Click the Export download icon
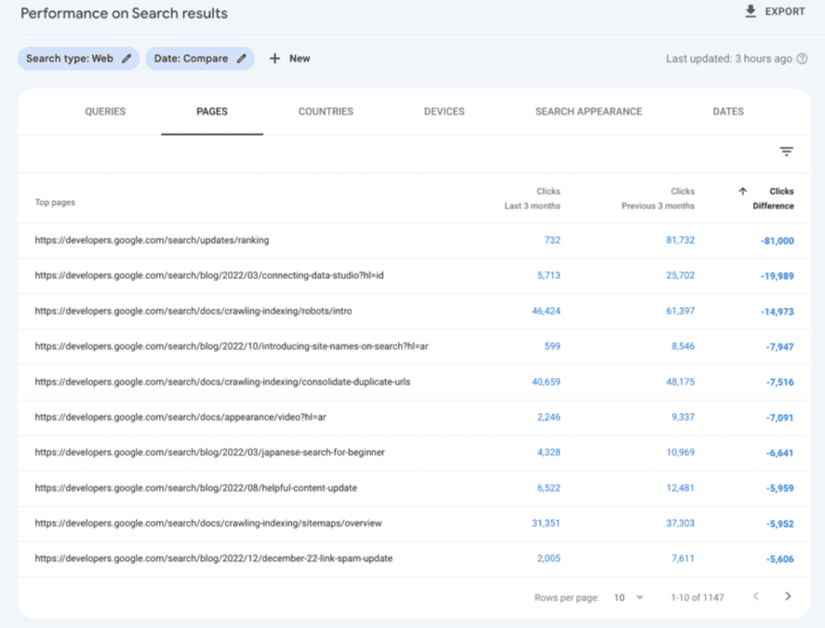Viewport: 825px width, 628px height. (x=750, y=11)
